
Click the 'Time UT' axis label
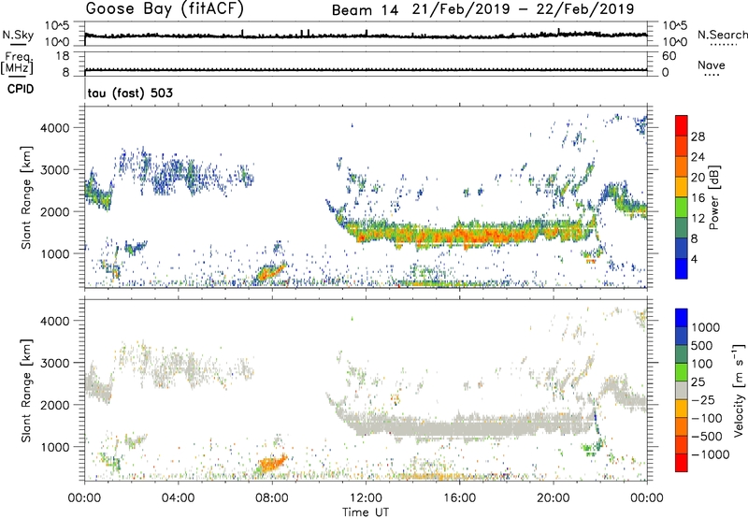(x=366, y=512)
